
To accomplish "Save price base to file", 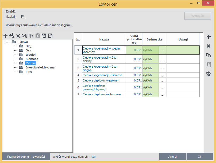I will (50, 36).
